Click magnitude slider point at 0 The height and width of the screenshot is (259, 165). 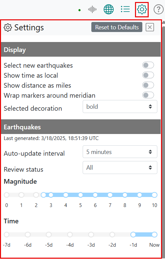pyautogui.click(x=7, y=195)
